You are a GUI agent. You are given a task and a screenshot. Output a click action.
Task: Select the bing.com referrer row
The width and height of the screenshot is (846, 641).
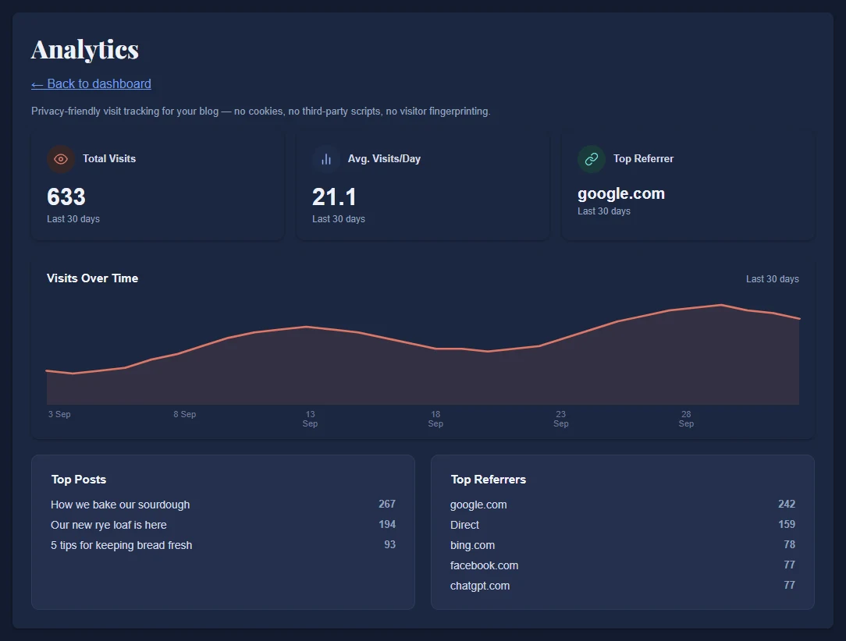pyautogui.click(x=623, y=545)
